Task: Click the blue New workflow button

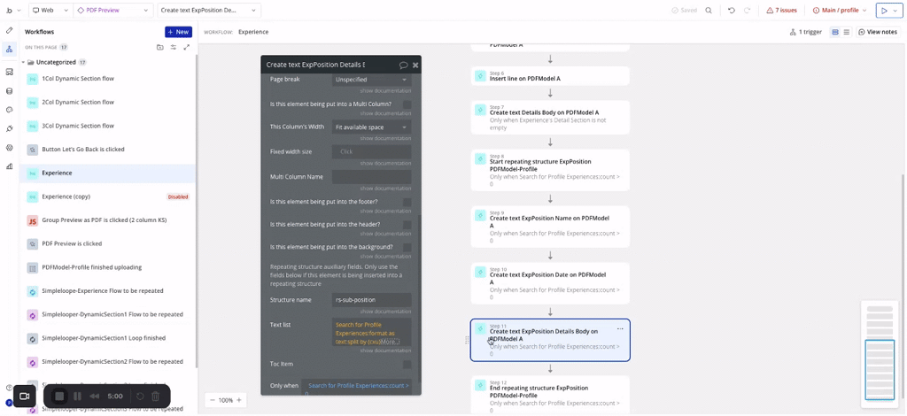Action: (x=178, y=32)
